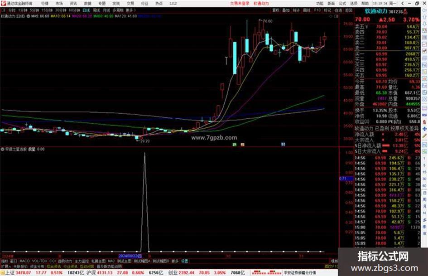Open the 互动问答 bottom tab
This screenshot has width=428, height=276.
pos(87,266)
